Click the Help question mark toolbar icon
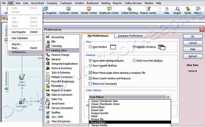The image size is (205, 127). pos(166,11)
